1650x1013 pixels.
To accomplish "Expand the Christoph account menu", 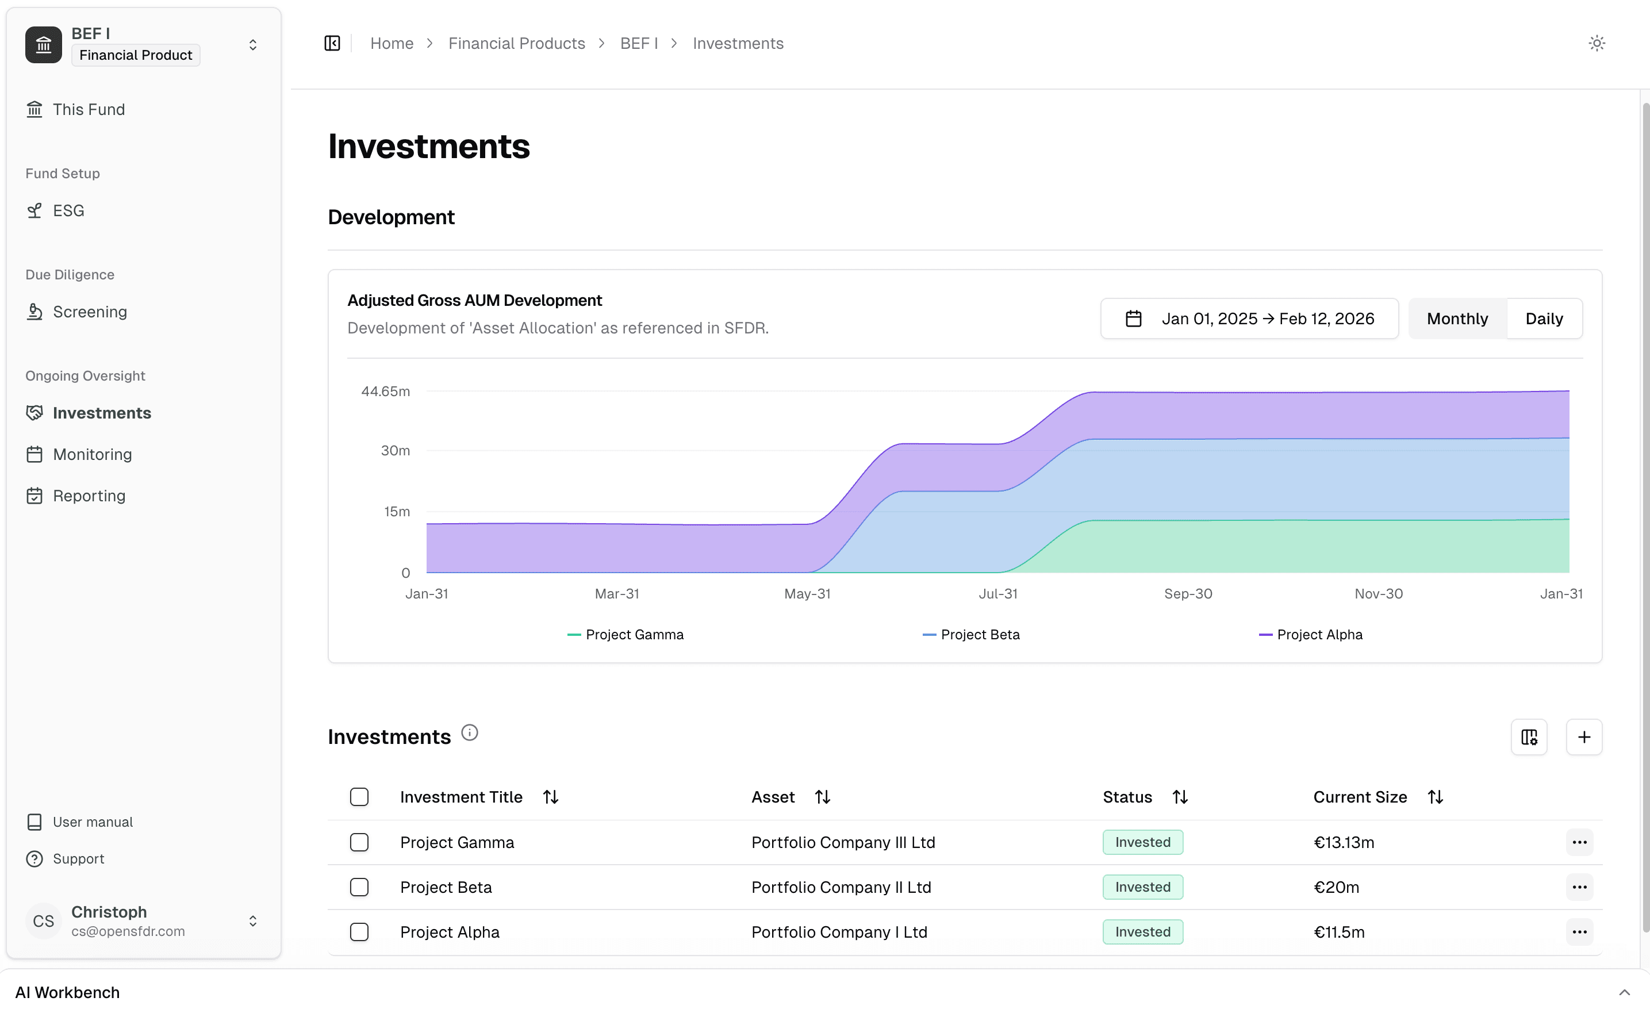I will pos(252,920).
